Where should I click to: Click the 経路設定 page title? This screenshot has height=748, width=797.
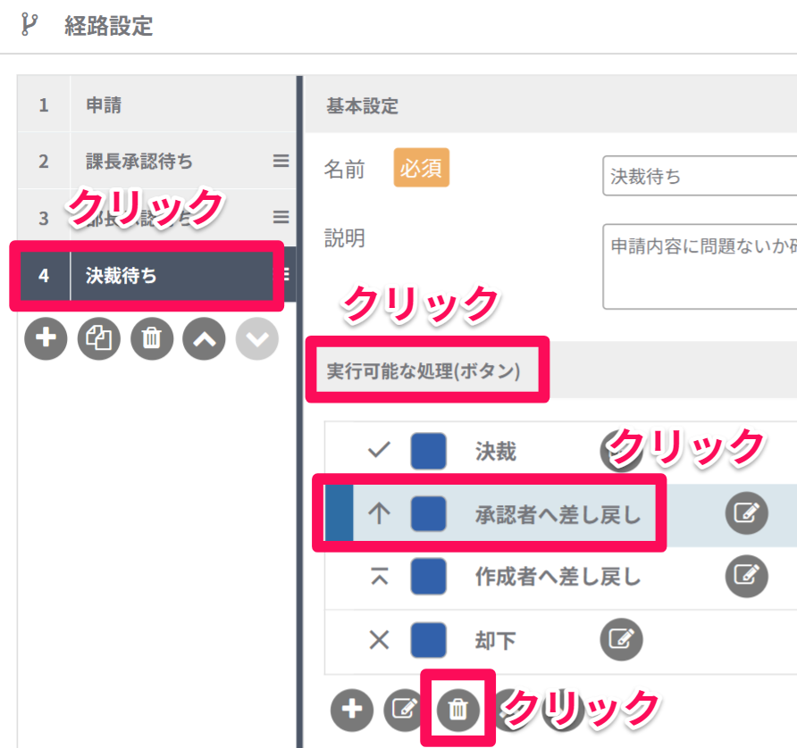[x=108, y=25]
